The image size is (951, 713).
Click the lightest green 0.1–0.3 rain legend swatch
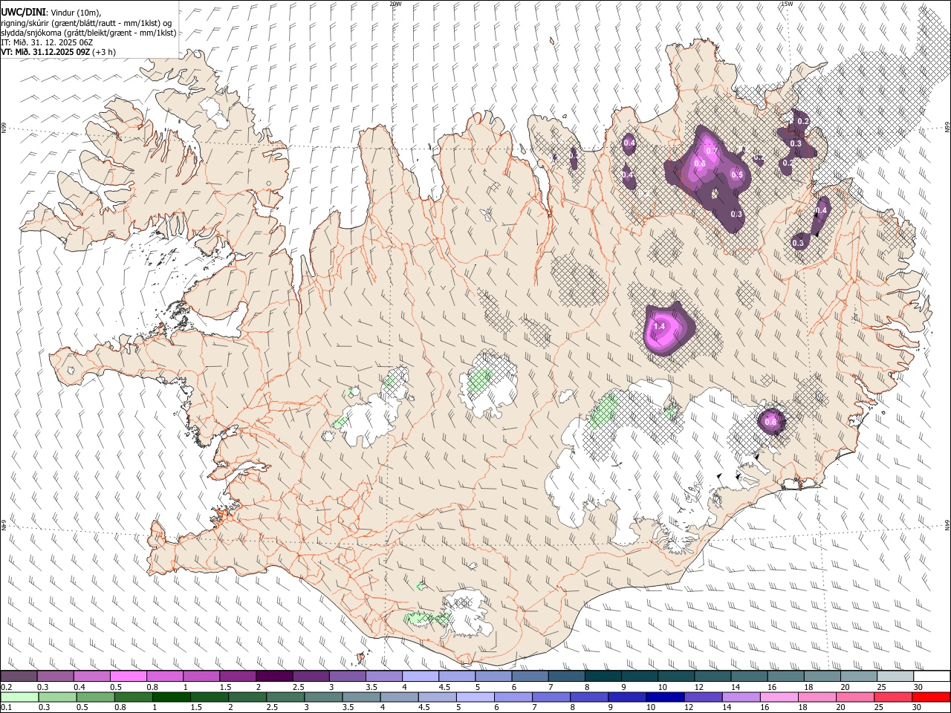tap(19, 697)
